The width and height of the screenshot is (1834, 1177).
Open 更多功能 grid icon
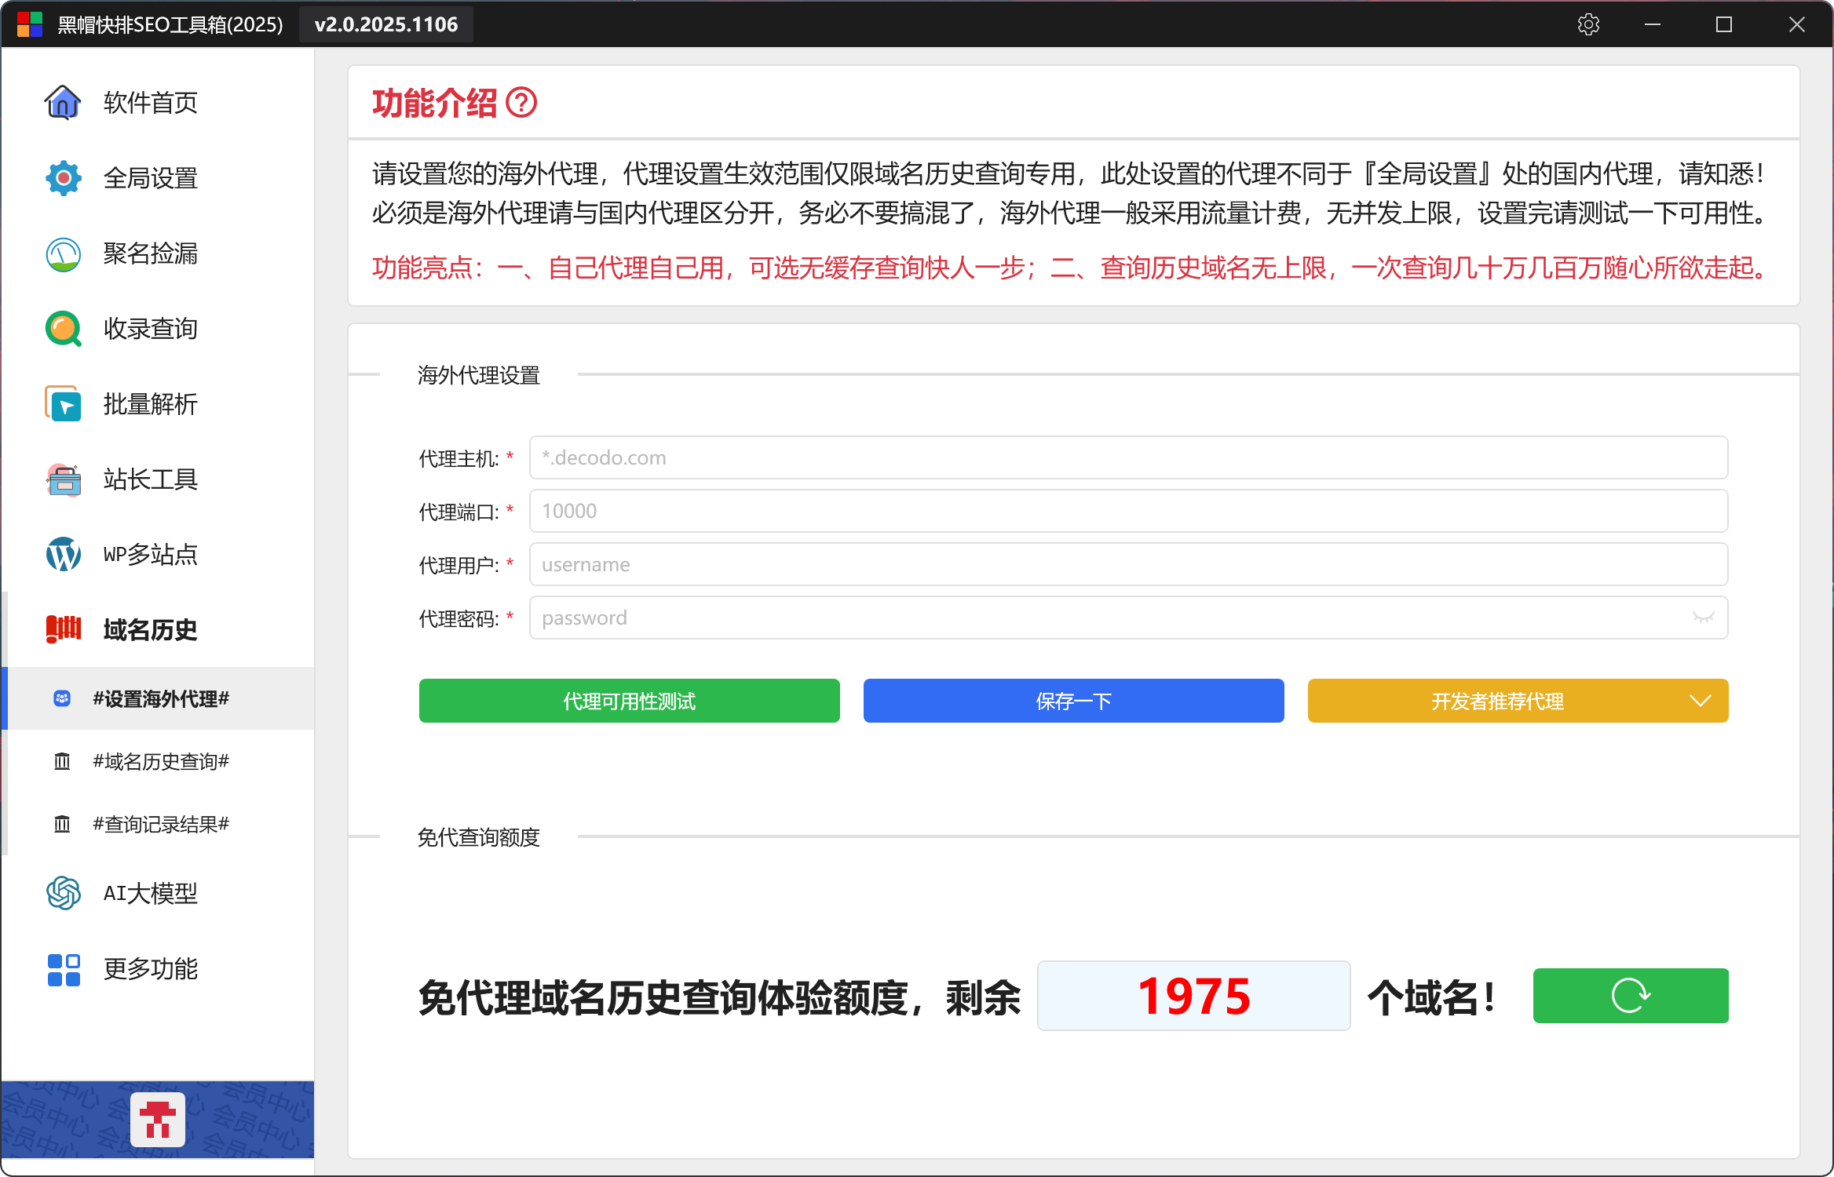click(63, 969)
